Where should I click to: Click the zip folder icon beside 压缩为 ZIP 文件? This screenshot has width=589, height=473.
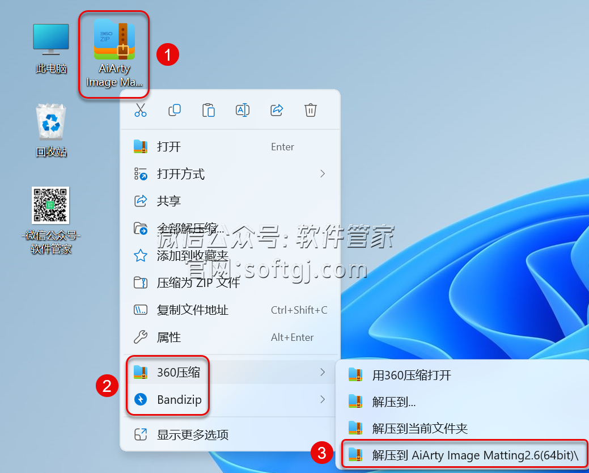(141, 282)
